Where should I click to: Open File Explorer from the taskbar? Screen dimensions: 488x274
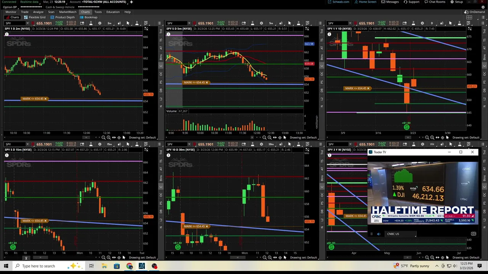[104, 266]
